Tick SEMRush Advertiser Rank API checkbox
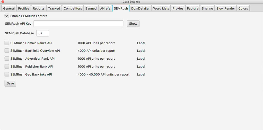263x130 pixels. pos(7,59)
